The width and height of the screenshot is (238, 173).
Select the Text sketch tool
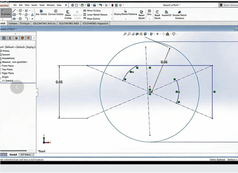[32, 15]
